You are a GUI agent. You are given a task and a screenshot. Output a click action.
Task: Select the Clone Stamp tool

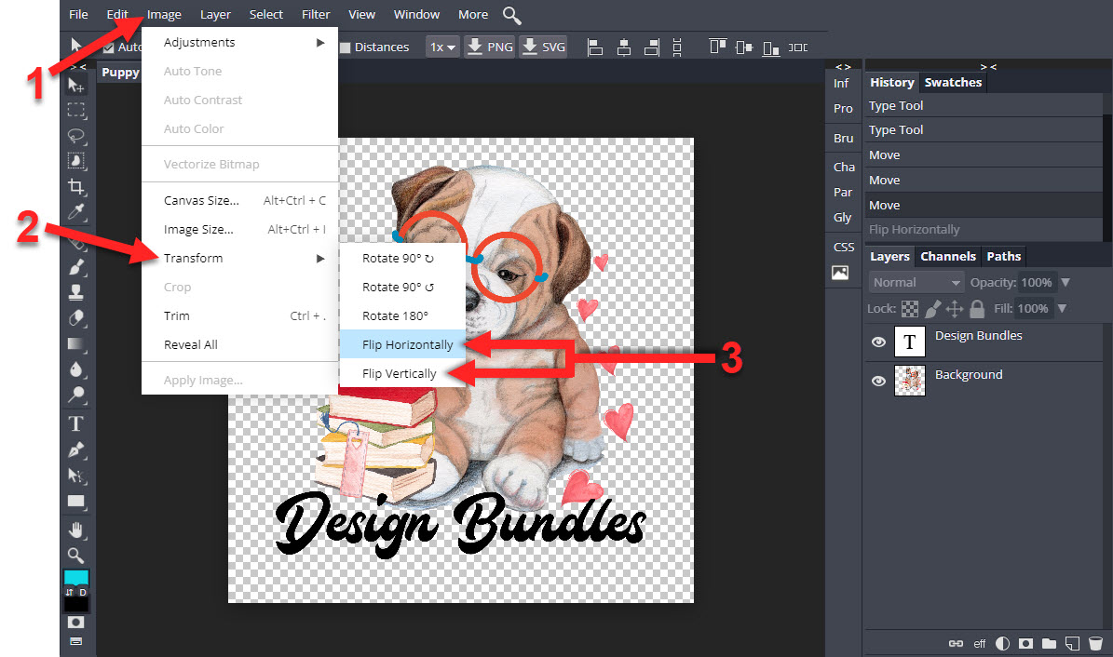pyautogui.click(x=75, y=292)
